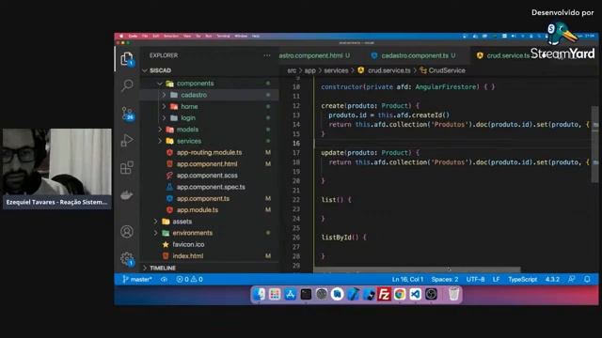Viewport: 602px width, 338px height.
Task: Open OBS from the dock
Action: 431,294
